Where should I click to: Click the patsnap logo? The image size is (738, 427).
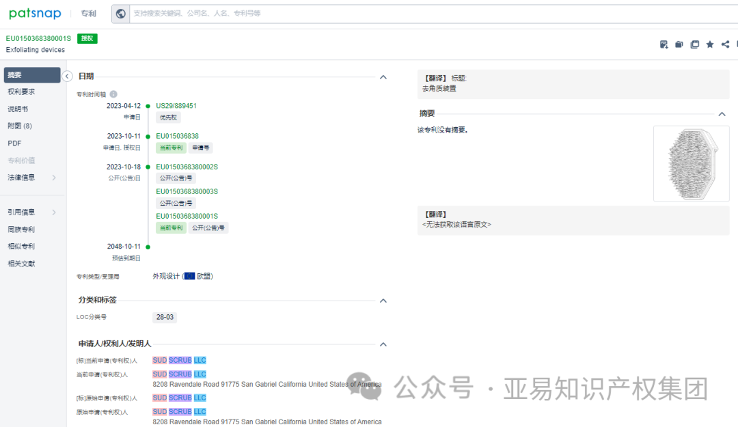click(36, 14)
